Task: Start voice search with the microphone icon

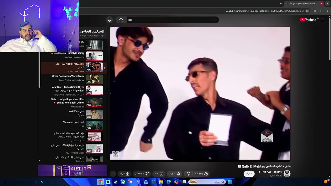Action: pyautogui.click(x=109, y=20)
